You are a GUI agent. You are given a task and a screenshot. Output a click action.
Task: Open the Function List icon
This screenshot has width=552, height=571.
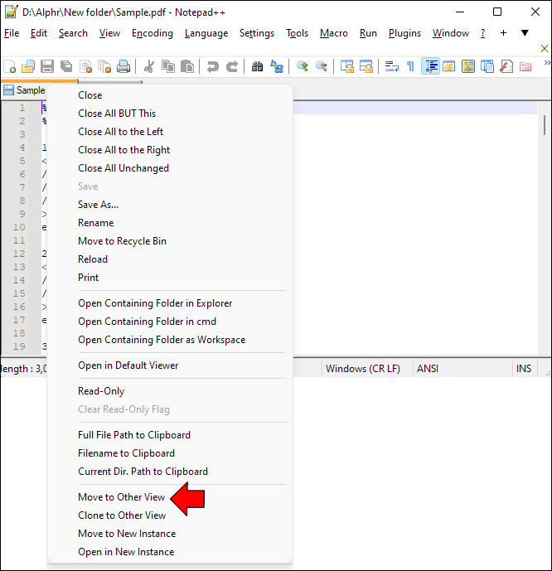506,66
